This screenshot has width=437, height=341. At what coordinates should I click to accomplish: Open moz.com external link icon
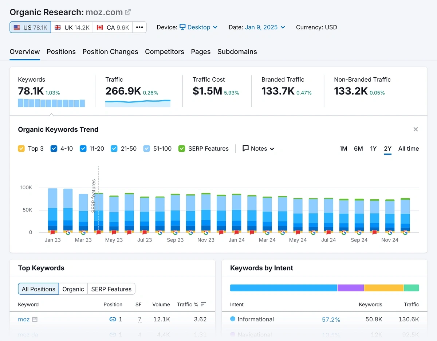[128, 12]
